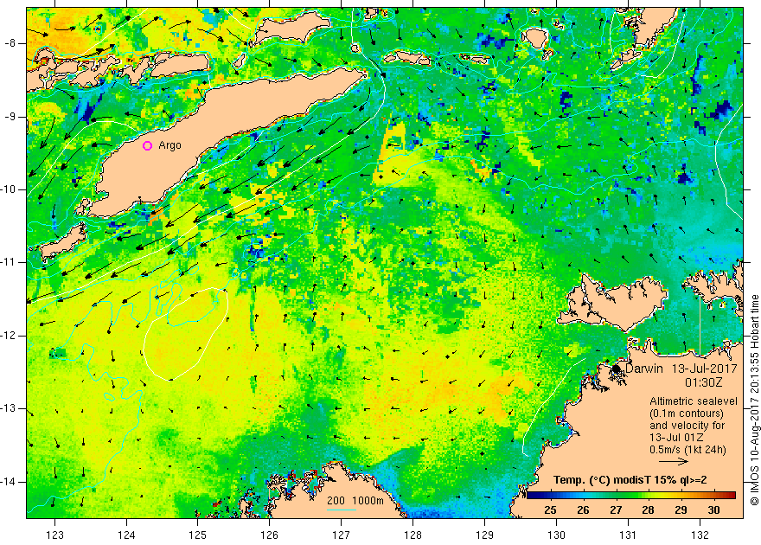The width and height of the screenshot is (761, 545).
Task: Click latitude label -9 on left axis
Action: (10, 117)
